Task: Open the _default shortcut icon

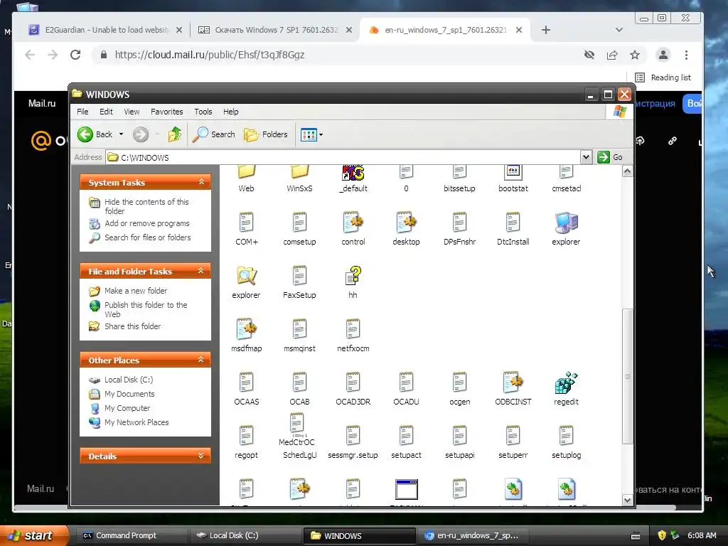Action: [353, 173]
